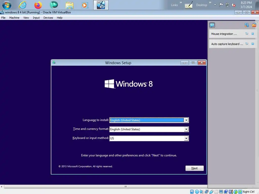Screen dimensions: 259x194
Task: Maximize the VirtualBox VM window
Action: [x=247, y=12]
